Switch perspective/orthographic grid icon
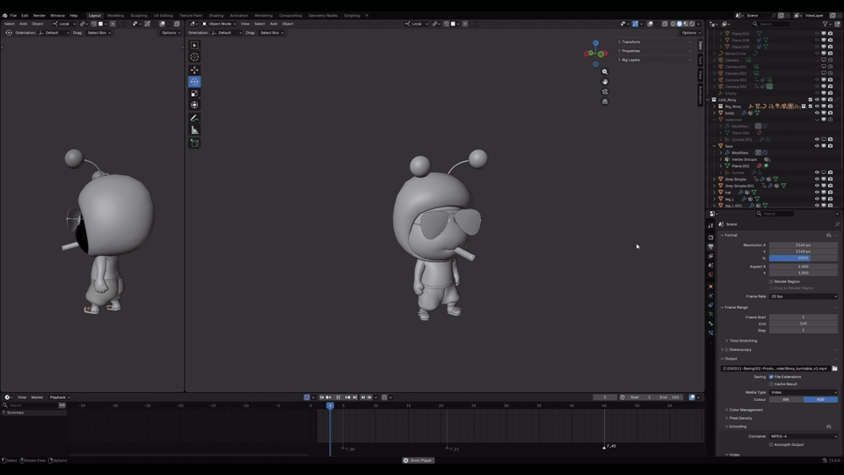 click(605, 101)
